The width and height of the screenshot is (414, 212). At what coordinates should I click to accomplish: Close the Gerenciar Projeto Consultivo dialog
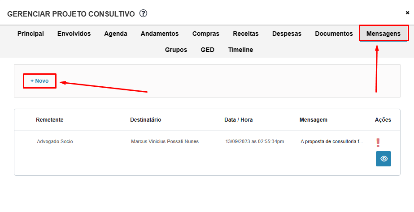[x=407, y=13]
